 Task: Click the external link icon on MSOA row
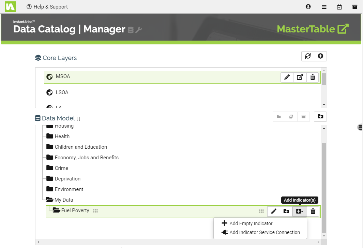(300, 77)
